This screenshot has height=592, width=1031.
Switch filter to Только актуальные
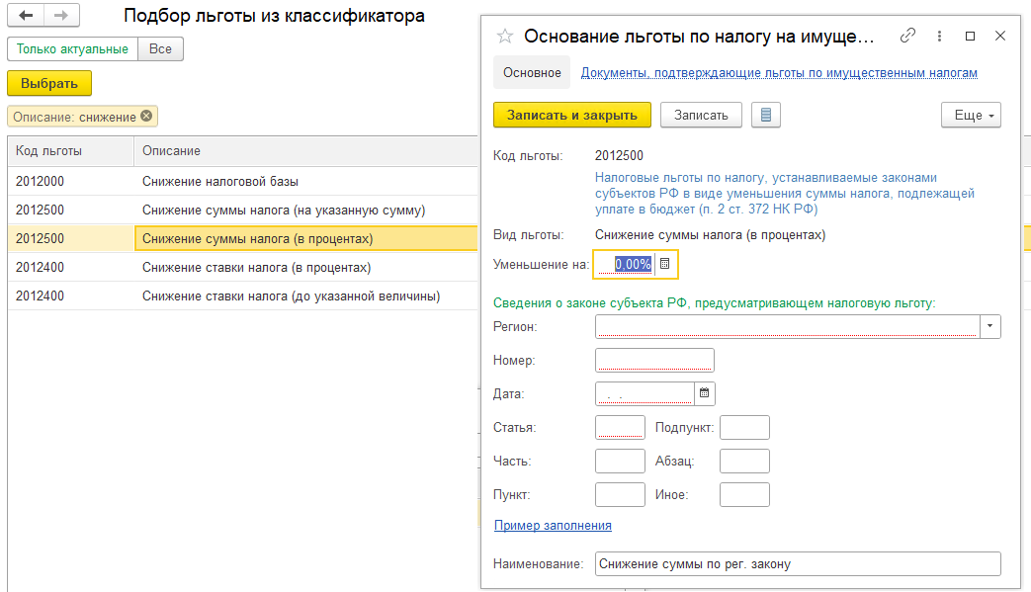click(72, 49)
